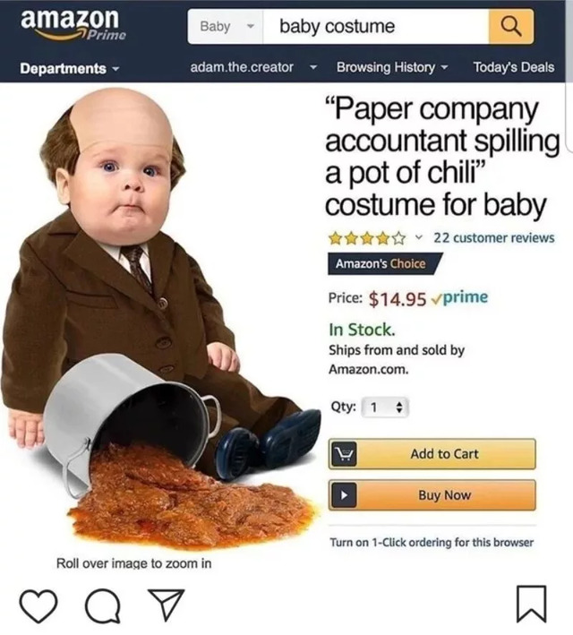Click the orange search magnifier button
Viewport: 573px width, 635px height.
pyautogui.click(x=511, y=27)
